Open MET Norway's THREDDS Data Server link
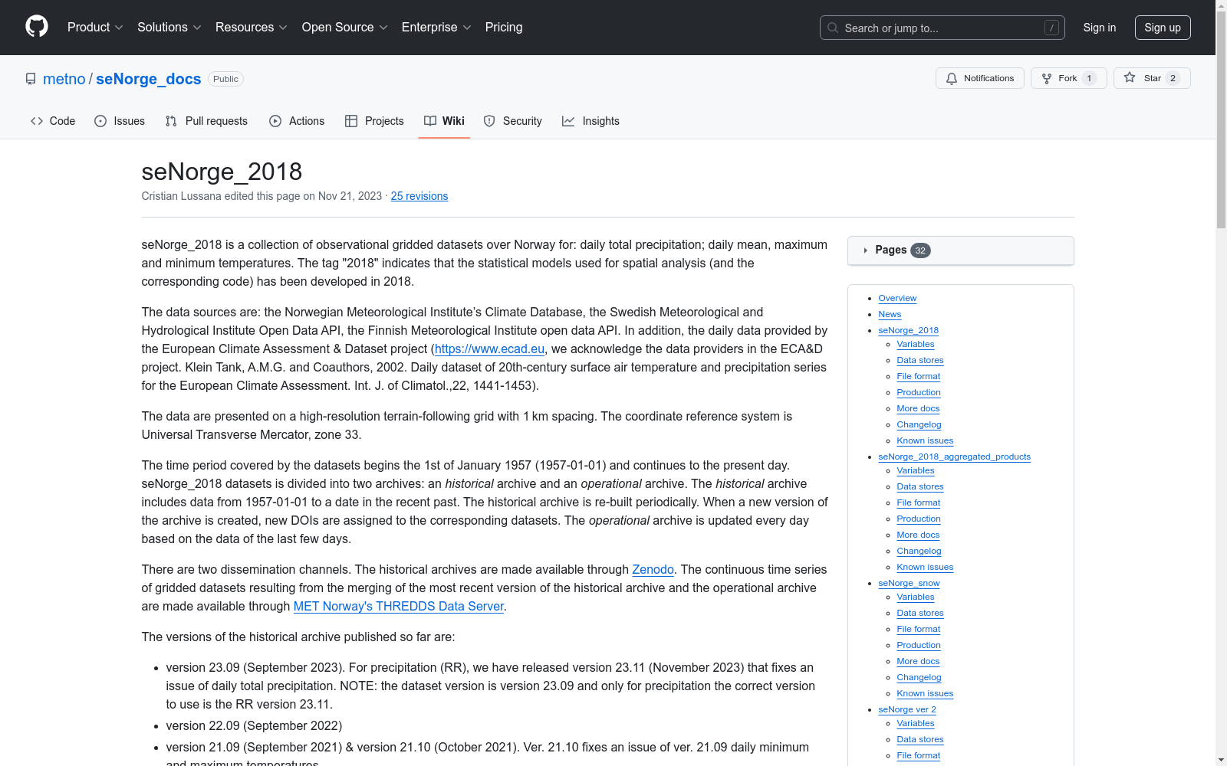Viewport: 1227px width, 766px height. [x=399, y=606]
